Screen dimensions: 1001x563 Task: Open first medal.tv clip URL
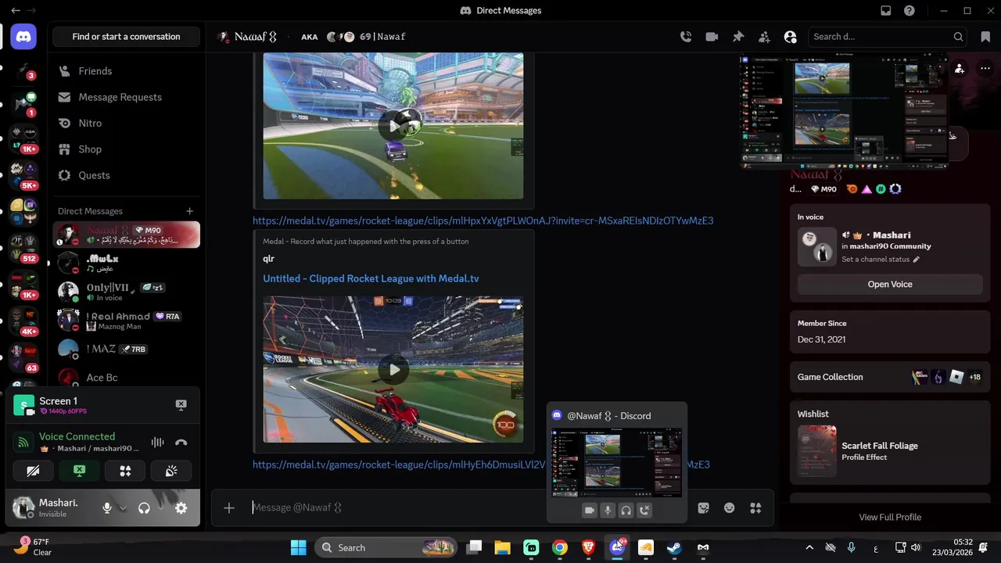coord(483,221)
